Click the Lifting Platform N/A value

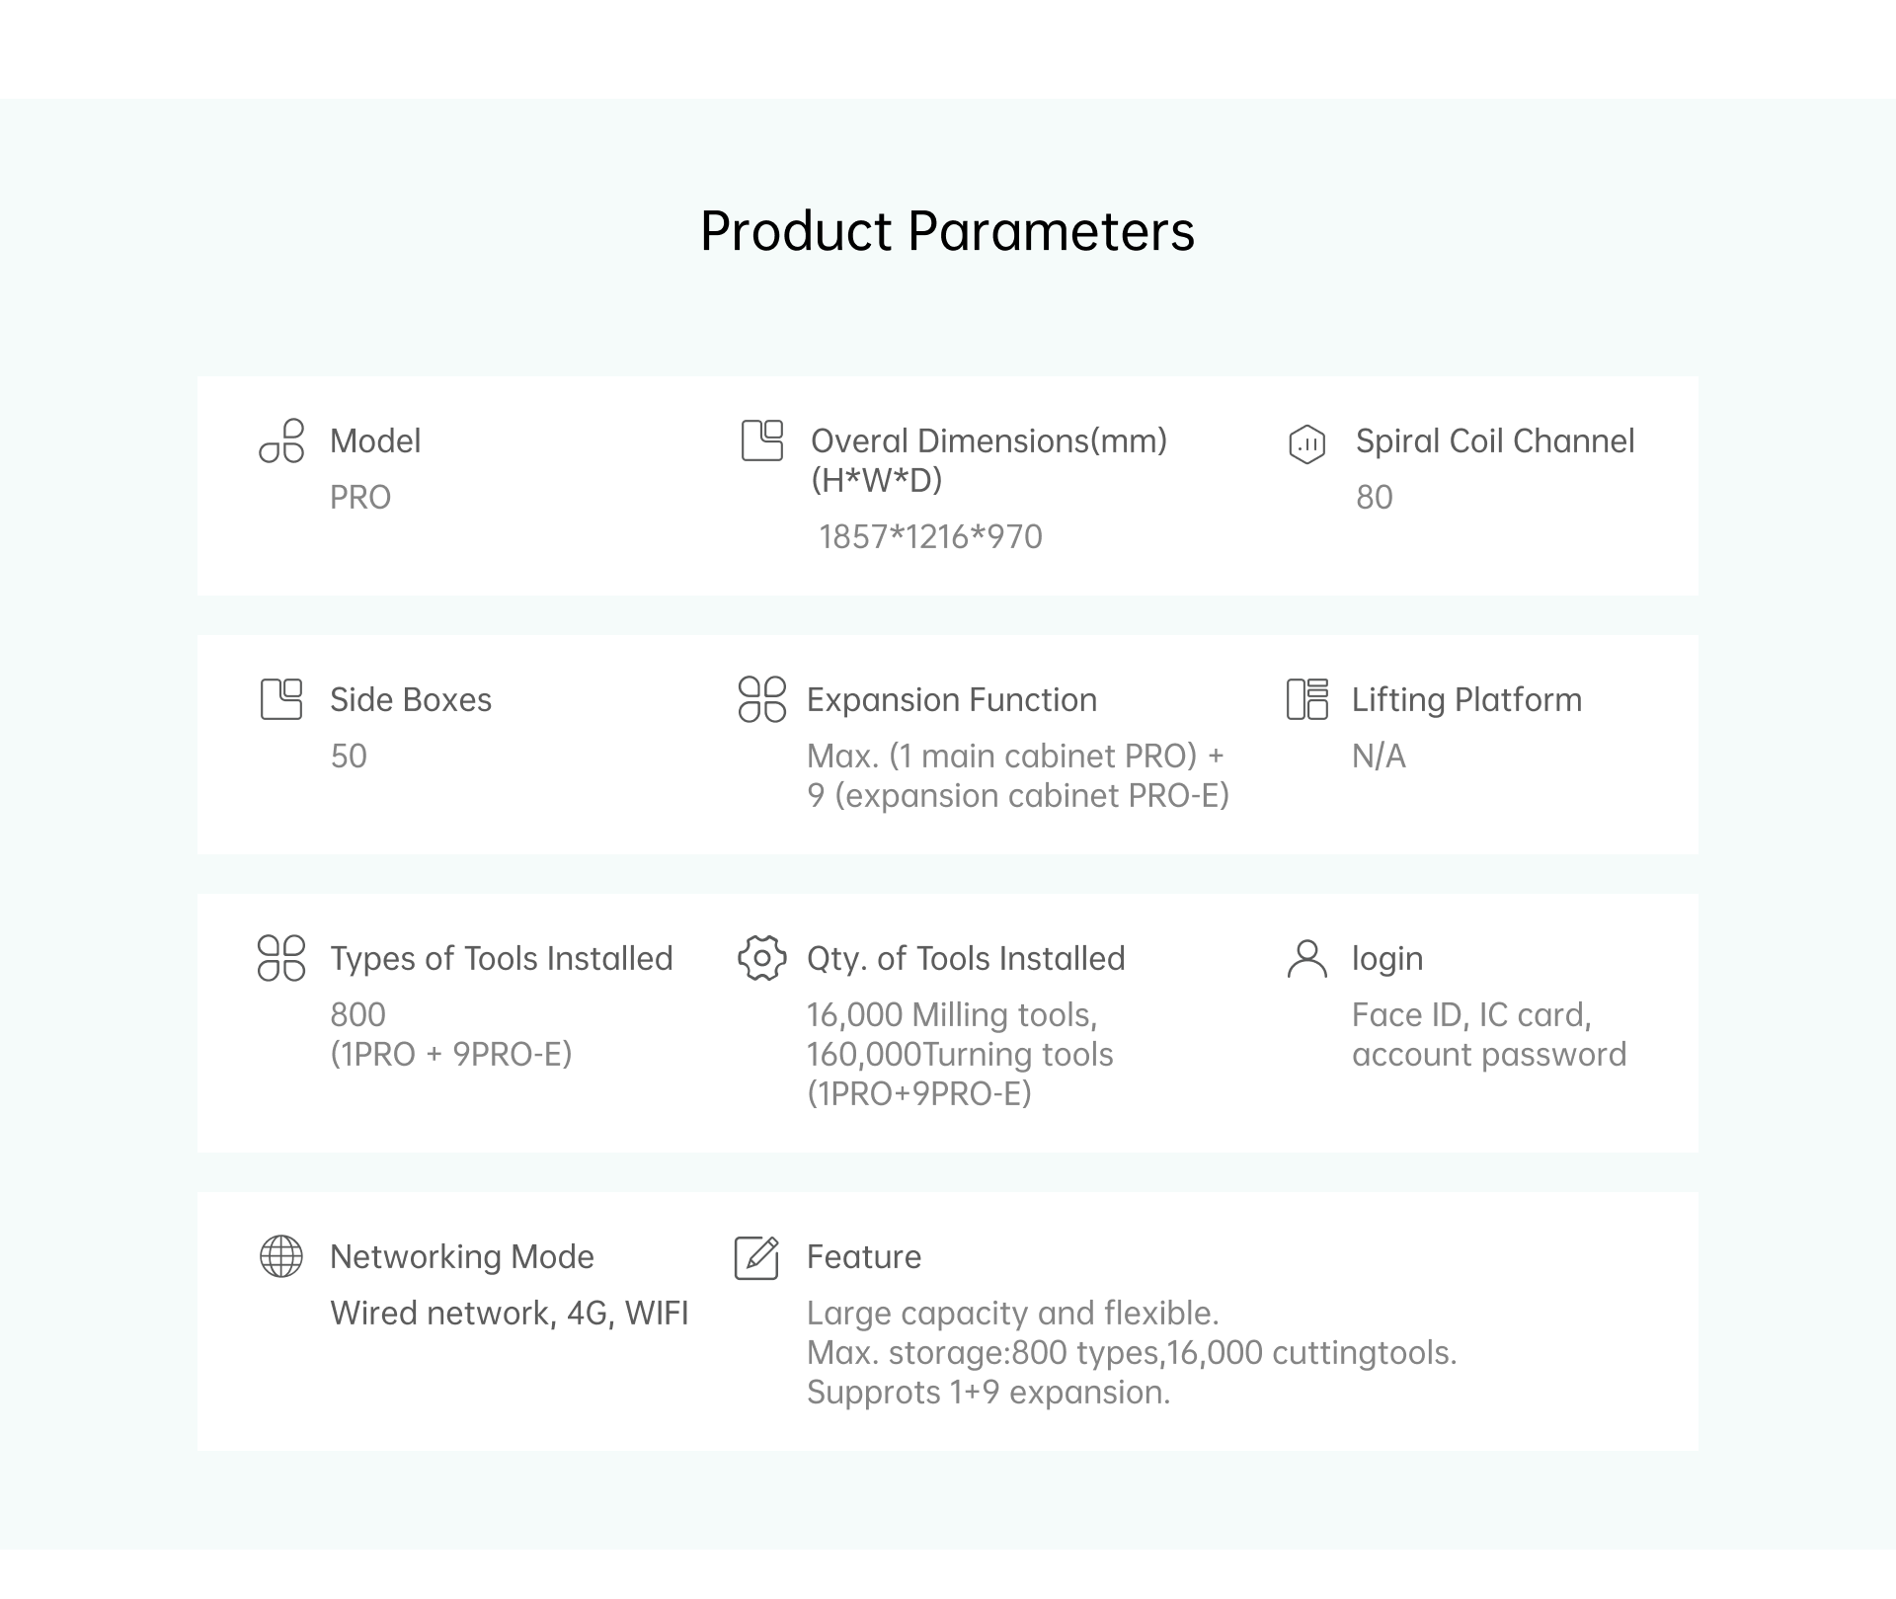click(1378, 756)
